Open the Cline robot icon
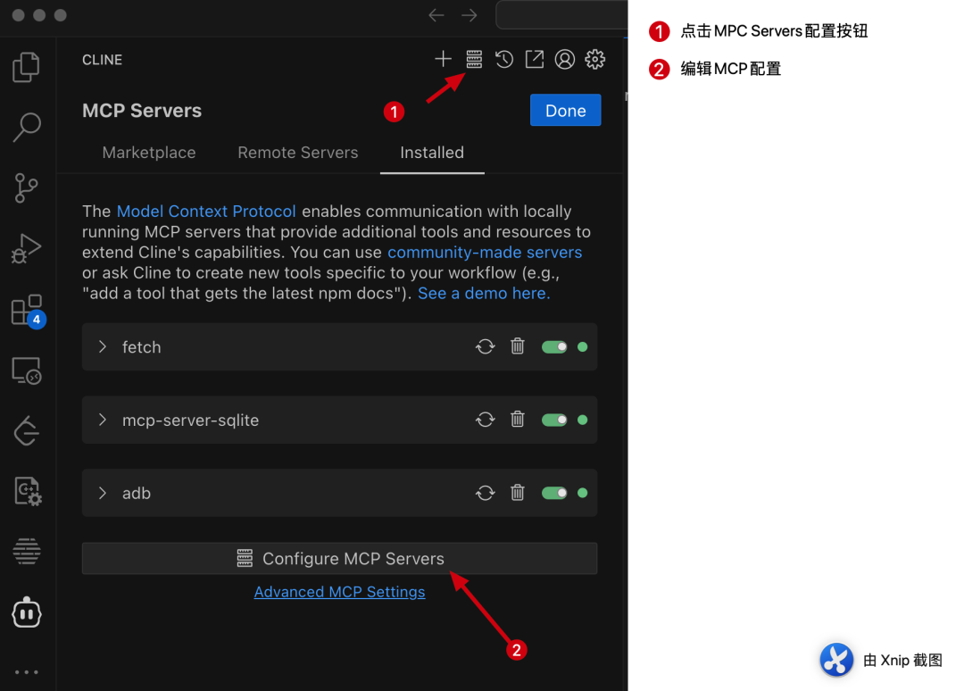This screenshot has height=691, width=964. [x=27, y=612]
